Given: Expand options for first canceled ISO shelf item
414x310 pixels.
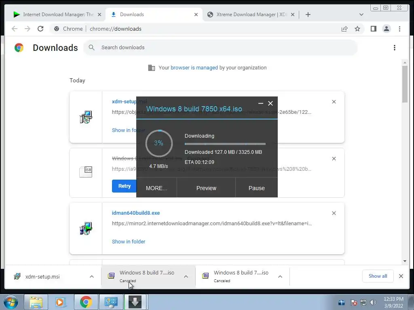Looking at the screenshot, I should click(186, 276).
